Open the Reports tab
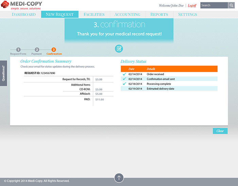 (x=159, y=15)
